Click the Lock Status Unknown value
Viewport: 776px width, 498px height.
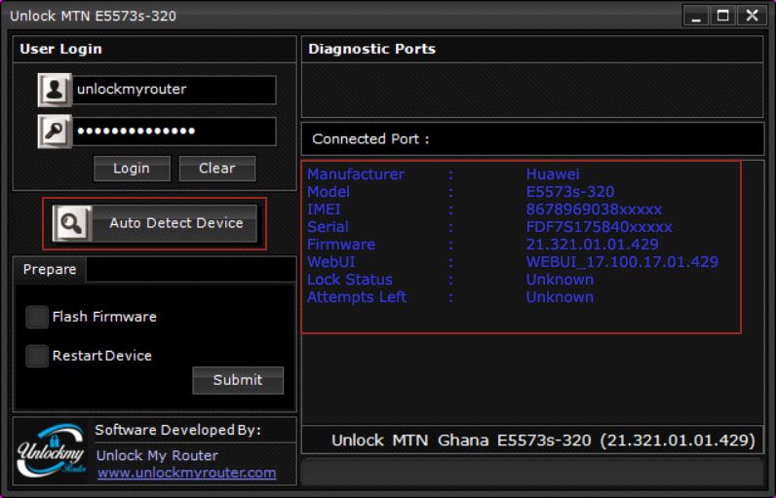coord(560,280)
